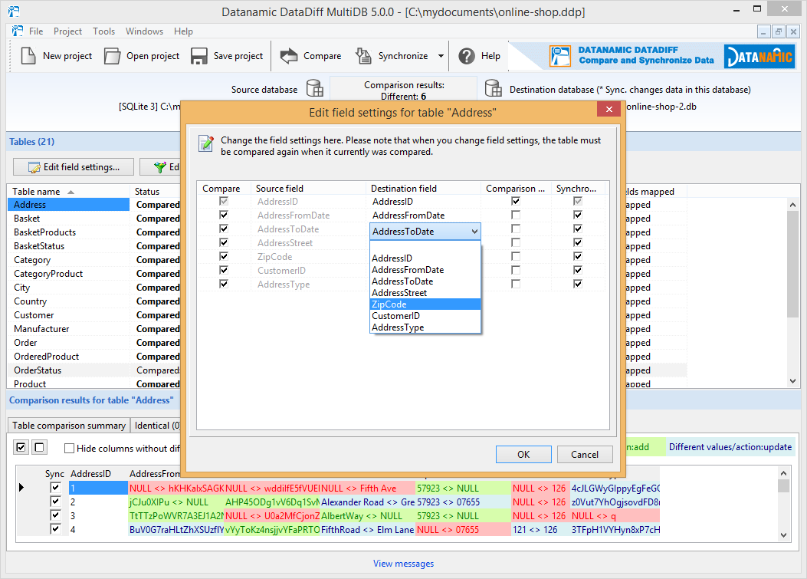Viewport: 807px width, 579px height.
Task: Open the Windows menu
Action: point(144,31)
